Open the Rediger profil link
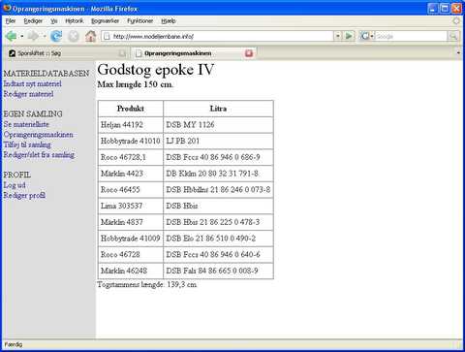Screen dimensions: 465x352 click(x=24, y=196)
